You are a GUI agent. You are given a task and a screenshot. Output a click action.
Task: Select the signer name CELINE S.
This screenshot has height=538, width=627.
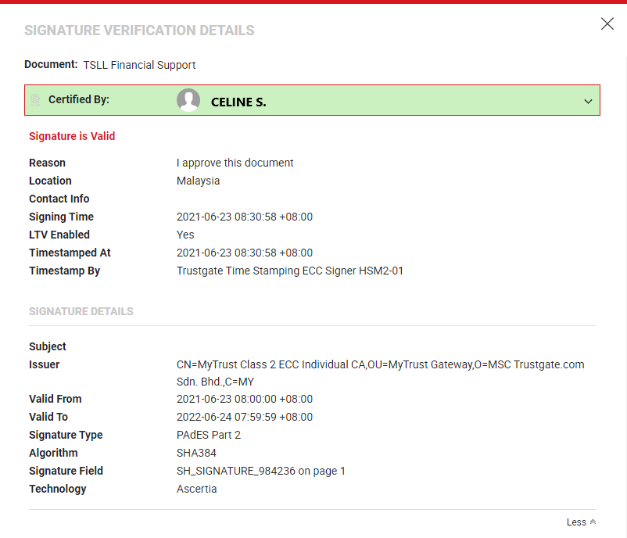click(238, 102)
